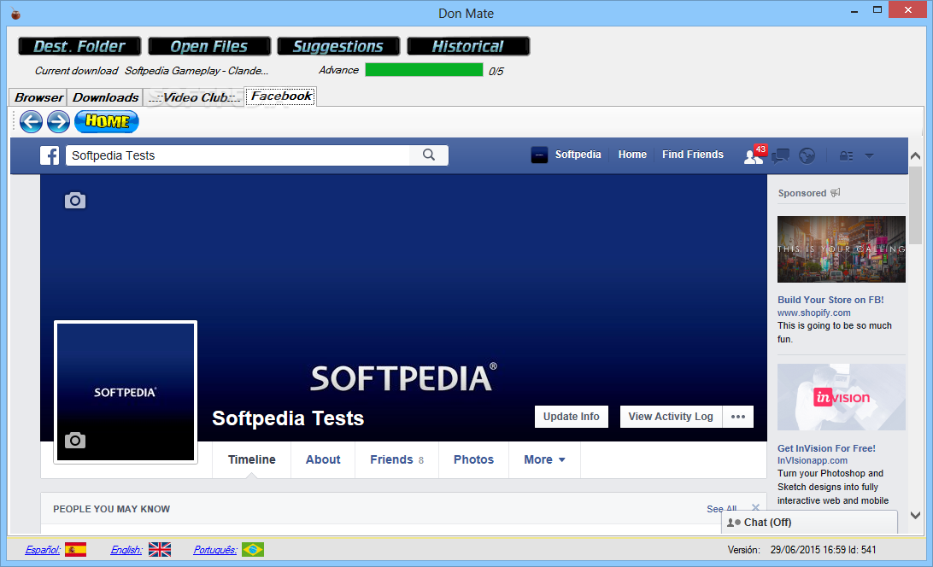The width and height of the screenshot is (933, 567).
Task: Click the scrollbar up arrow
Action: coord(916,156)
